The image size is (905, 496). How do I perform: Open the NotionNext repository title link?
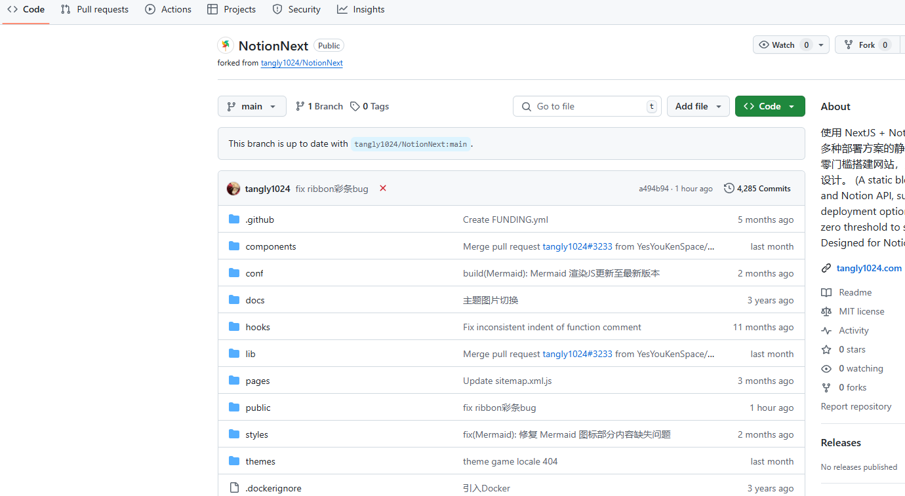pyautogui.click(x=273, y=46)
